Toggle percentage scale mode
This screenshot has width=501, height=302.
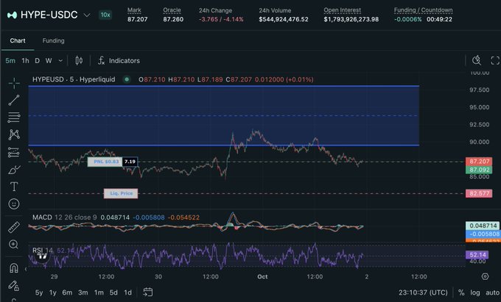point(461,292)
